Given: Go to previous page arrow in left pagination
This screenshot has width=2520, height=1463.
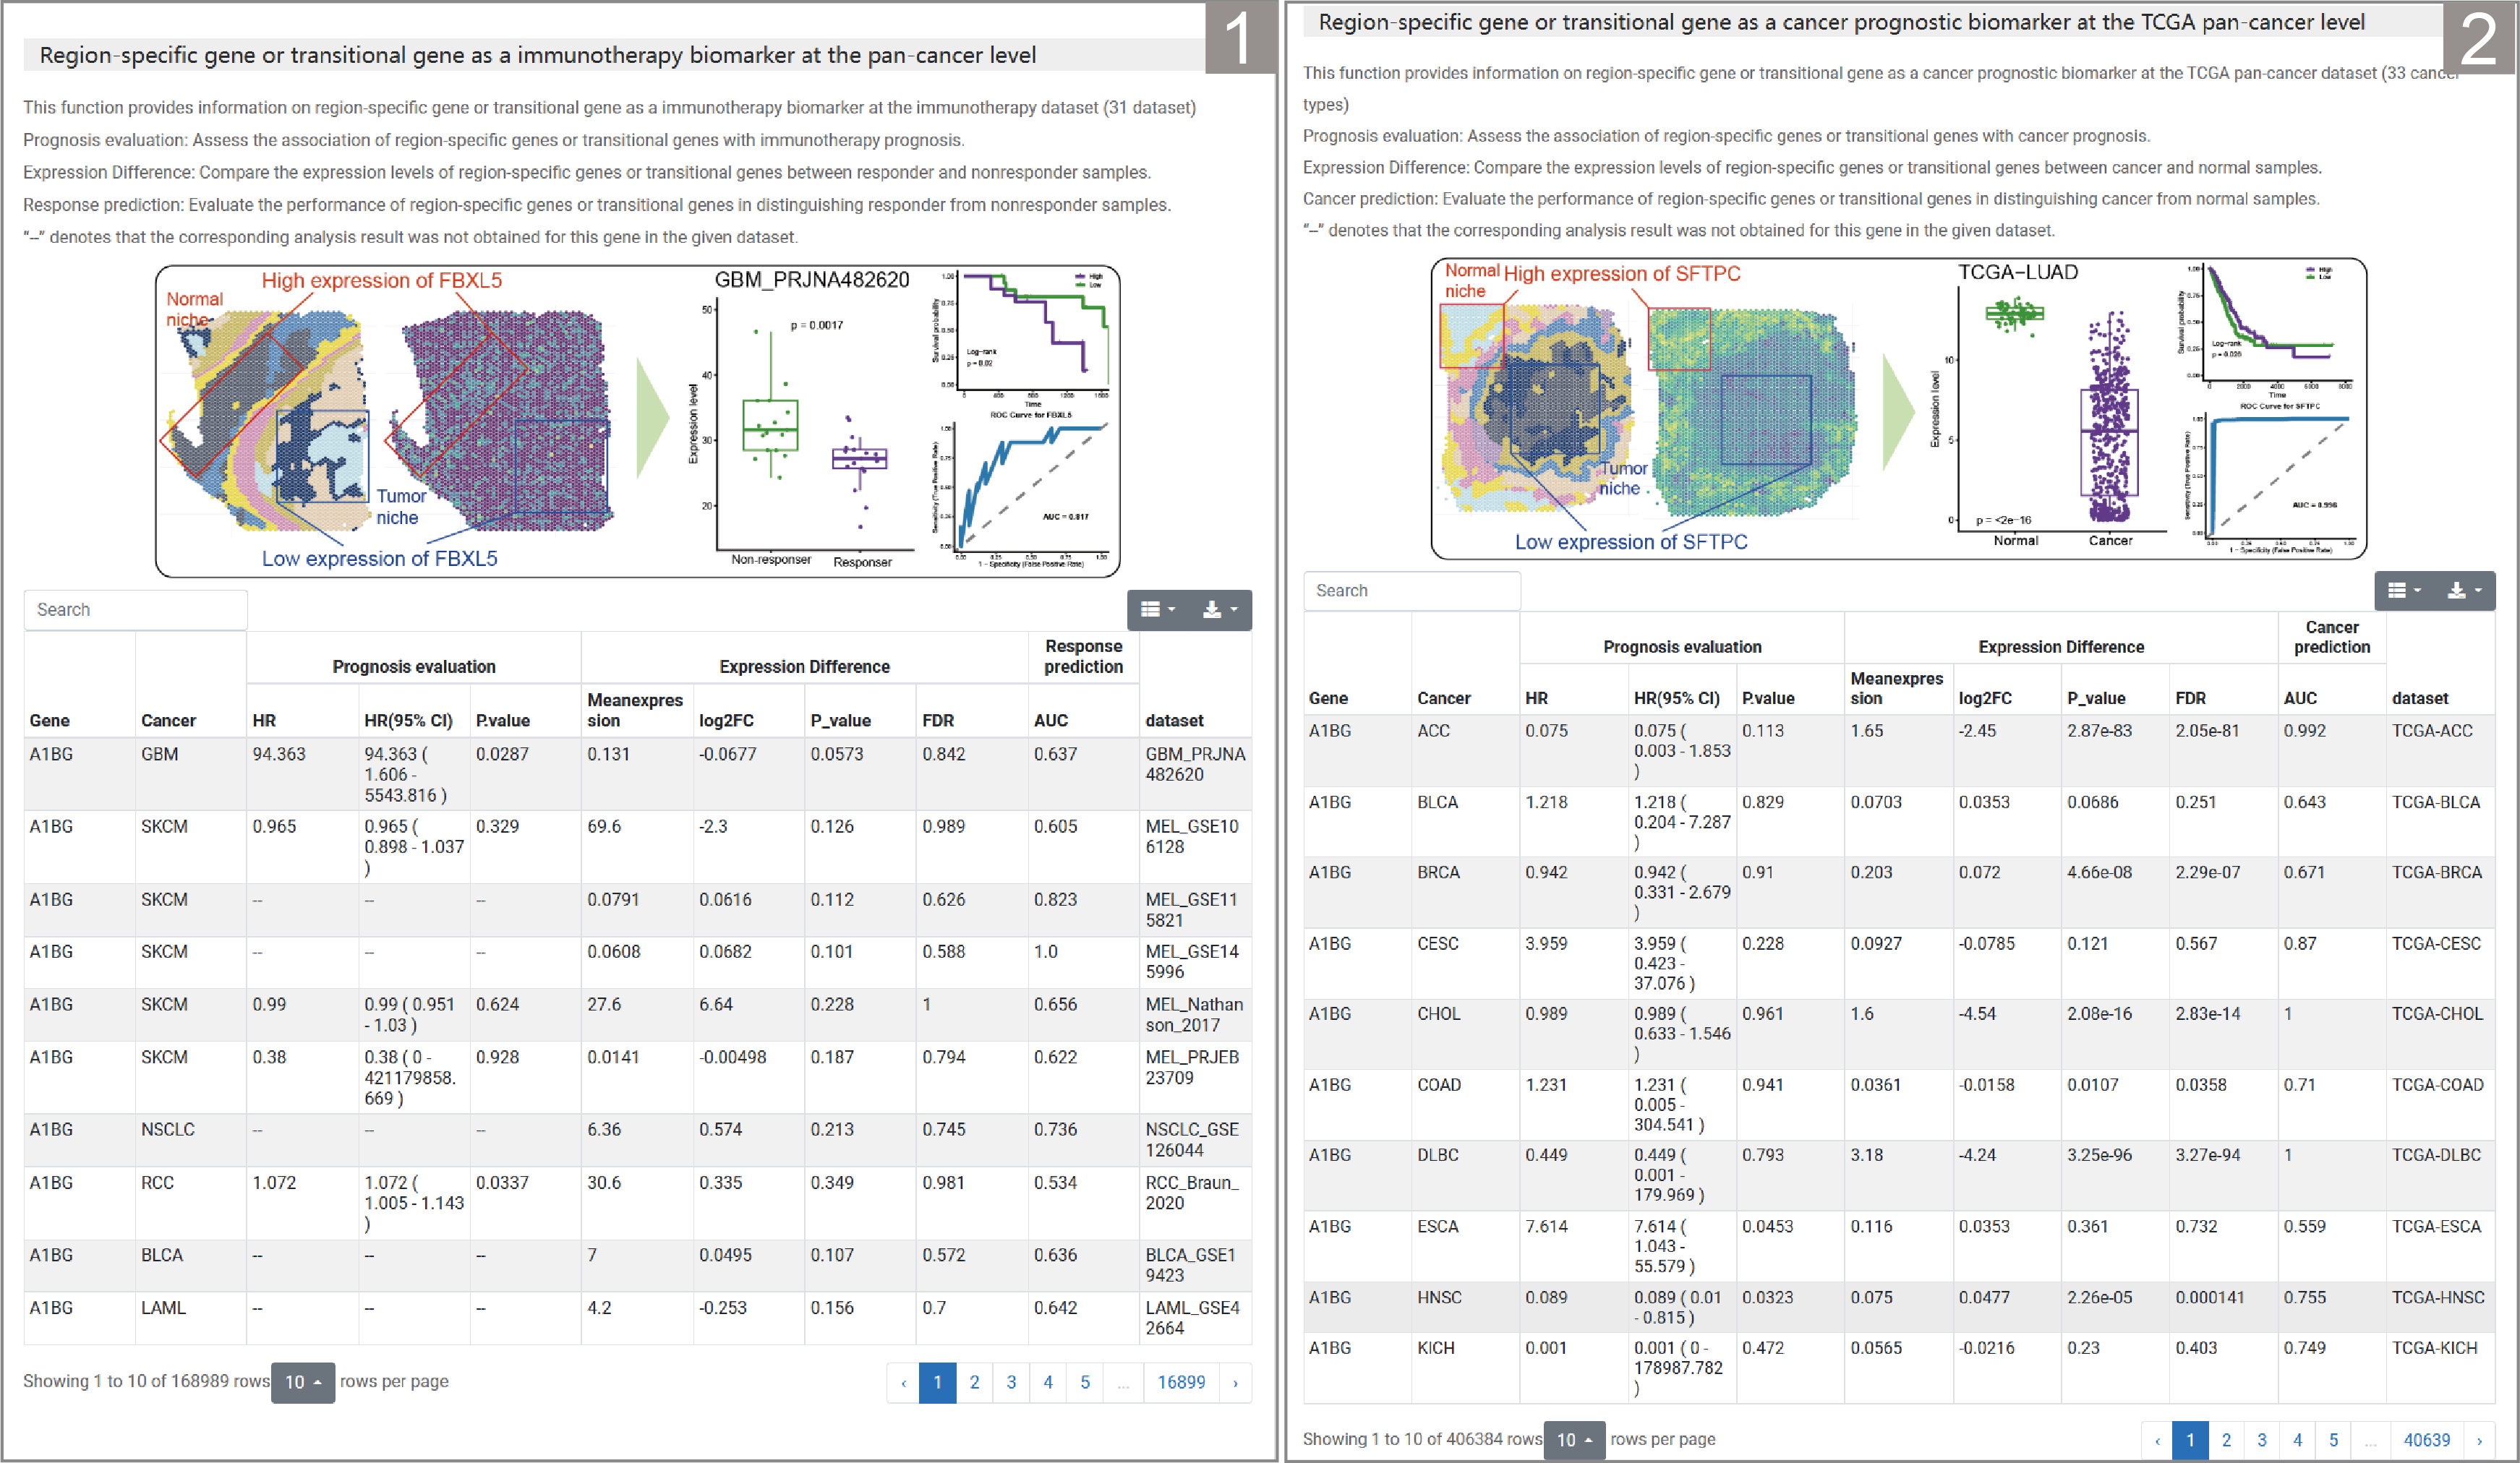Looking at the screenshot, I should pos(903,1383).
